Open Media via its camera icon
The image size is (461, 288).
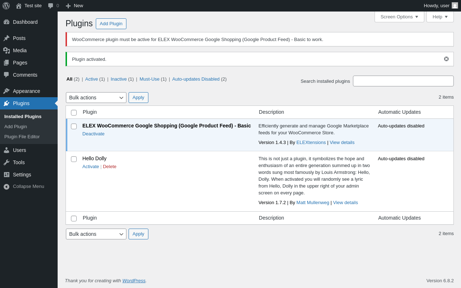point(6,50)
